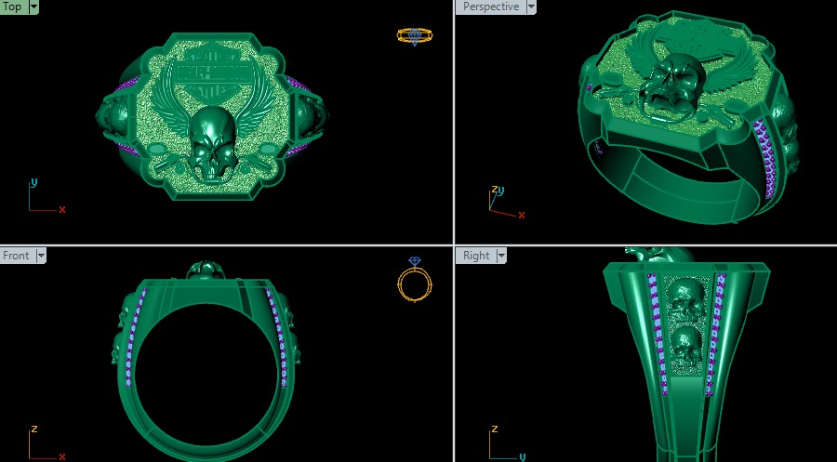
Task: Open the Perspective viewport dropdown menu arrow
Action: coord(531,7)
